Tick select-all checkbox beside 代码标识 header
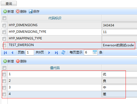Screen dimensions: 137x104 [x=4, y=18]
